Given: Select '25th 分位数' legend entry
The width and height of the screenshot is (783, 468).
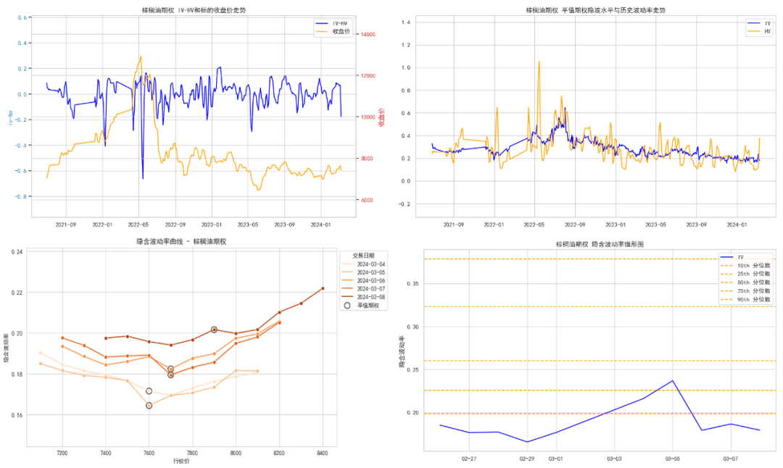Looking at the screenshot, I should (x=745, y=274).
